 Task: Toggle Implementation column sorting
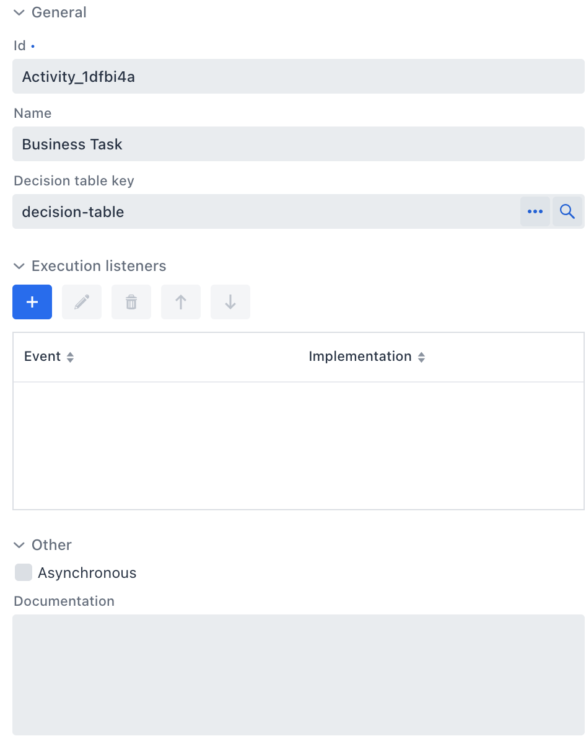click(421, 357)
